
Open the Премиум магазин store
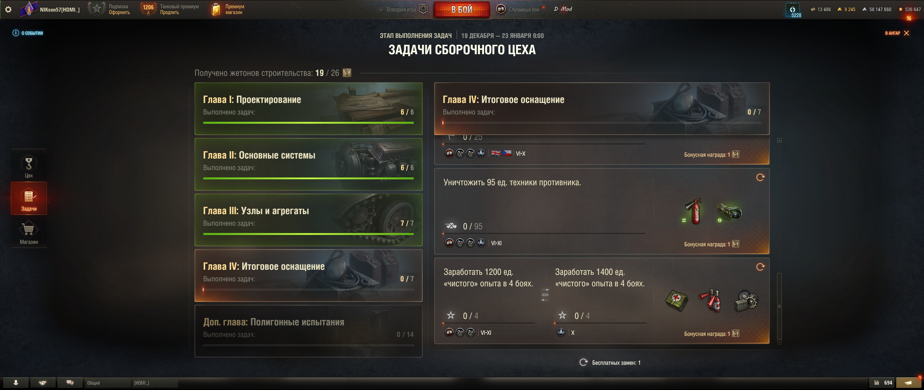[x=227, y=9]
